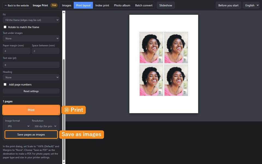This screenshot has width=262, height=164.
Task: Enable Add page numbers checkbox
Action: coord(5,84)
